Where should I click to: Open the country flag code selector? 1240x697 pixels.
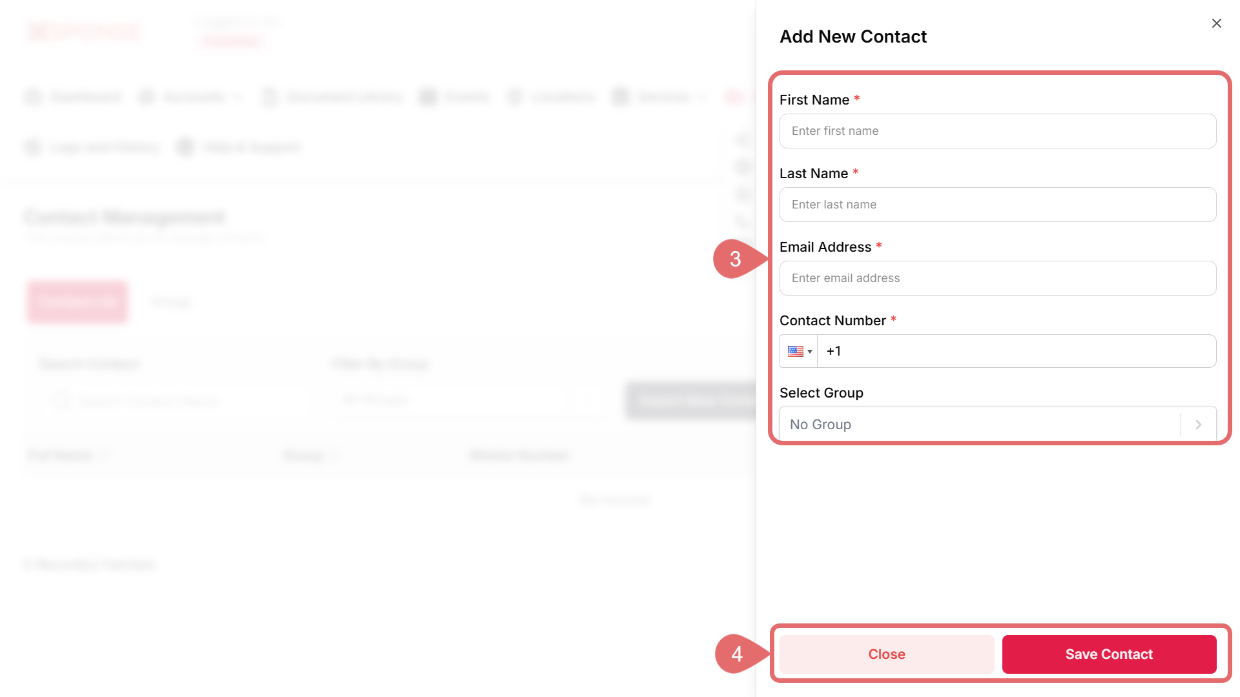tap(799, 351)
